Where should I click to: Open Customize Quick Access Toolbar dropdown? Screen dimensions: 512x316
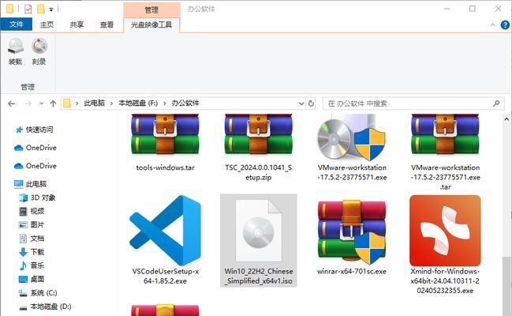click(51, 9)
